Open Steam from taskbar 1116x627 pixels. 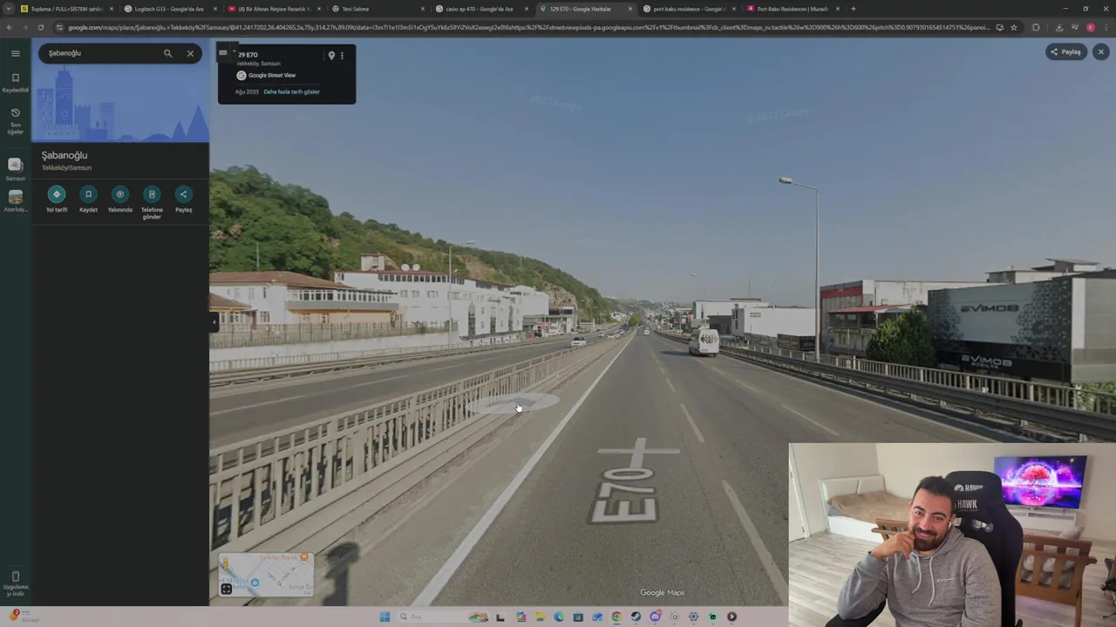point(636,617)
